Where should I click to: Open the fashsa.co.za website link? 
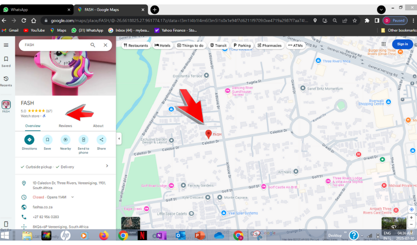point(43,207)
